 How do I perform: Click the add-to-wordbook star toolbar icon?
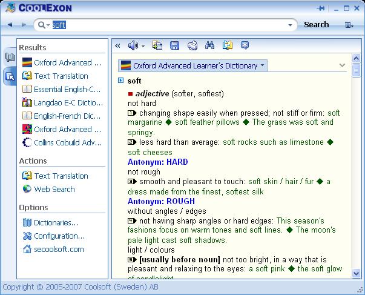point(245,45)
